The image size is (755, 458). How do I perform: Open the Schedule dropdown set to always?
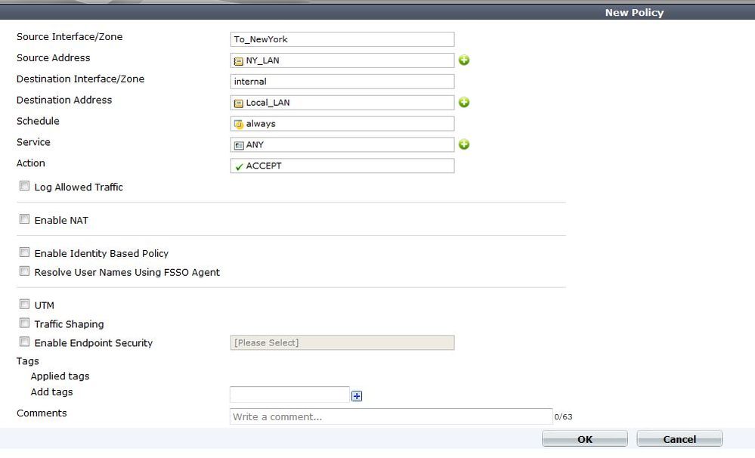click(342, 123)
